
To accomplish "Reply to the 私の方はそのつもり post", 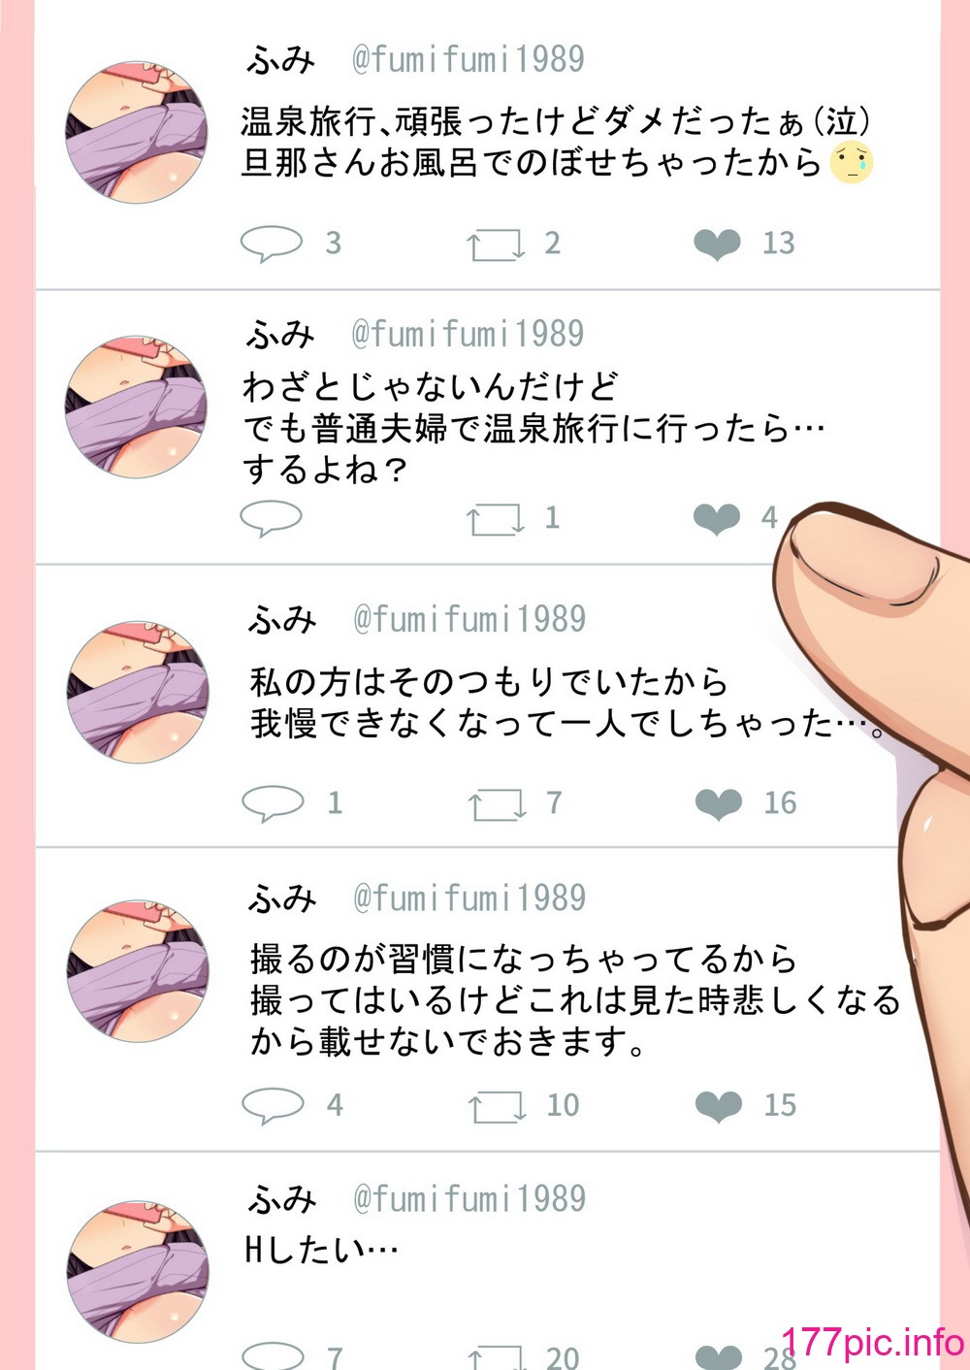I will (273, 803).
